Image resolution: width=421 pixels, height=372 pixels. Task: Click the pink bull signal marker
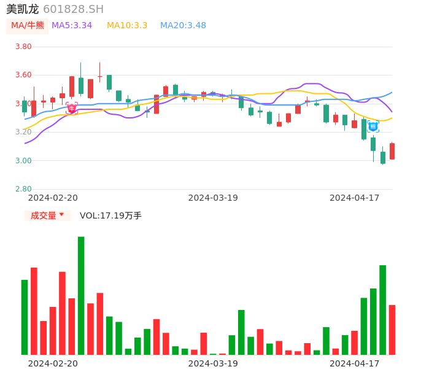tap(72, 108)
